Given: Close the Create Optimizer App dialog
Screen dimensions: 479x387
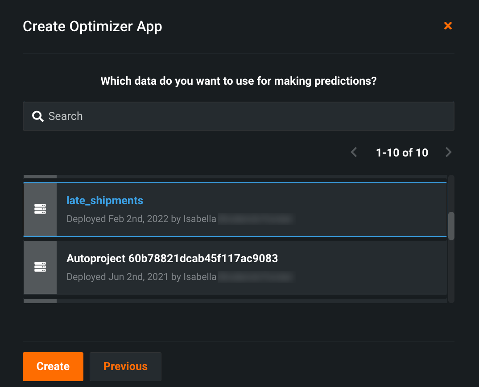Looking at the screenshot, I should tap(448, 26).
